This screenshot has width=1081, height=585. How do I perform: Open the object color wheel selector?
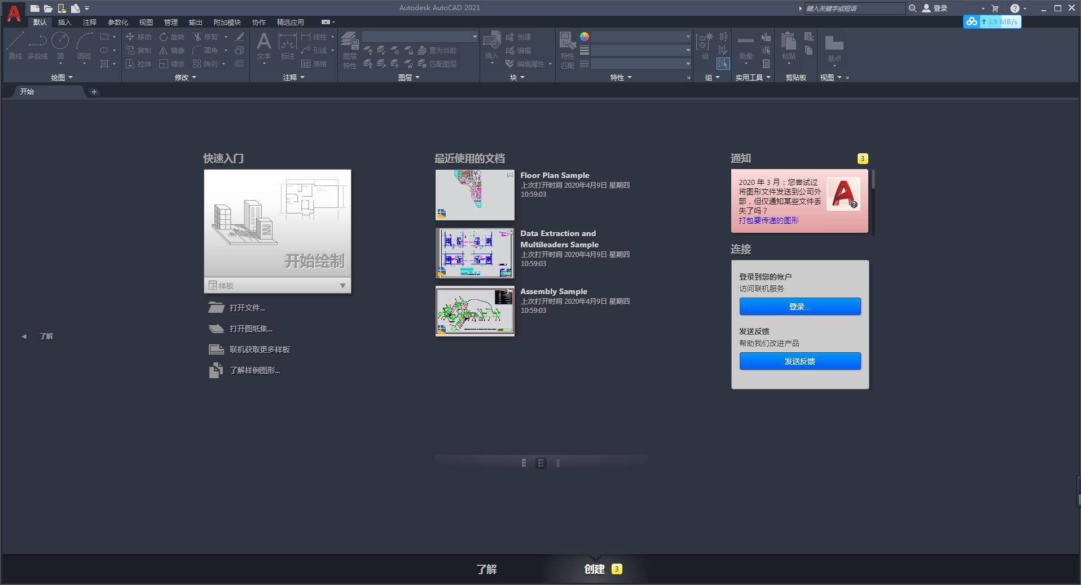(x=585, y=37)
